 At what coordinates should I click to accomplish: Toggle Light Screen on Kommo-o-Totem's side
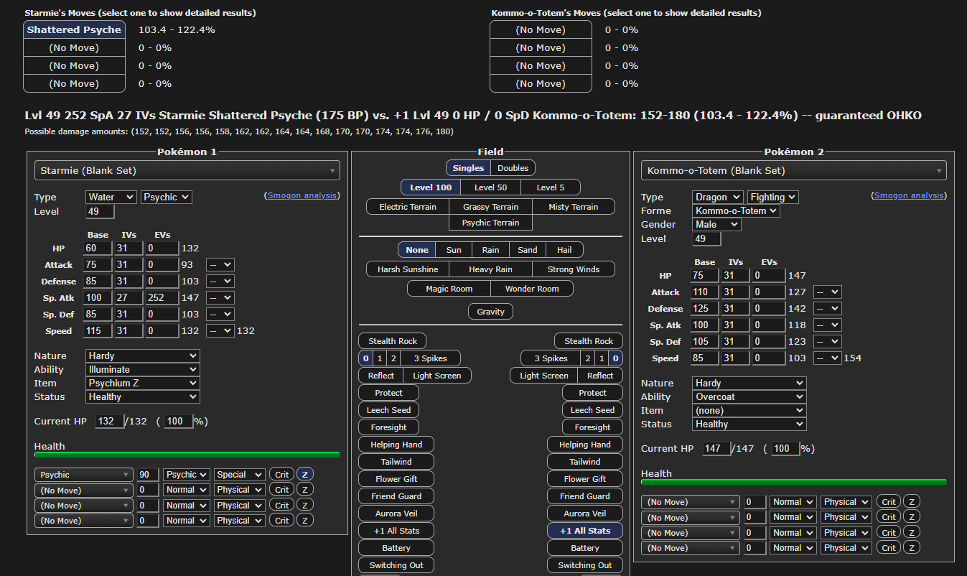point(544,376)
